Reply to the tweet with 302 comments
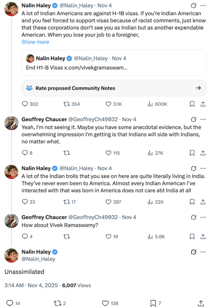This screenshot has height=308, width=210. coord(25,104)
